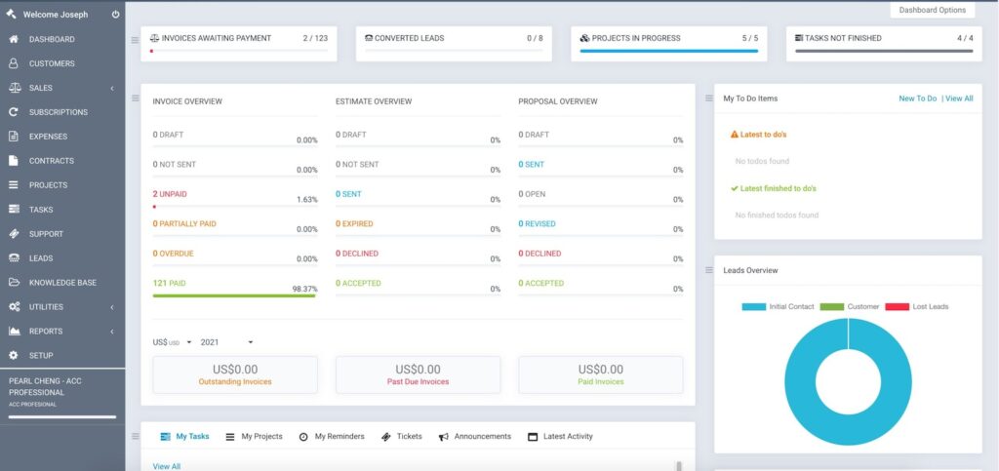Image resolution: width=999 pixels, height=471 pixels.
Task: Open the 2021 year dropdown
Action: (x=226, y=342)
